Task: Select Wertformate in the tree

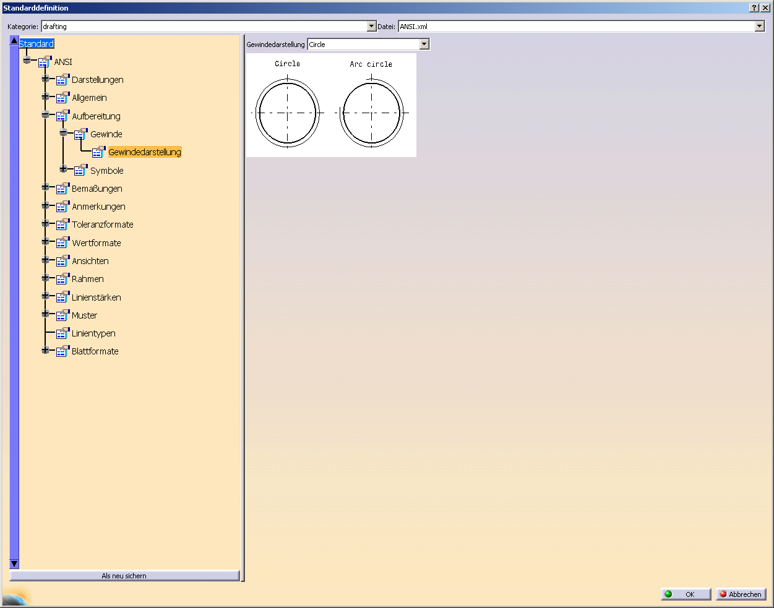Action: coord(97,243)
